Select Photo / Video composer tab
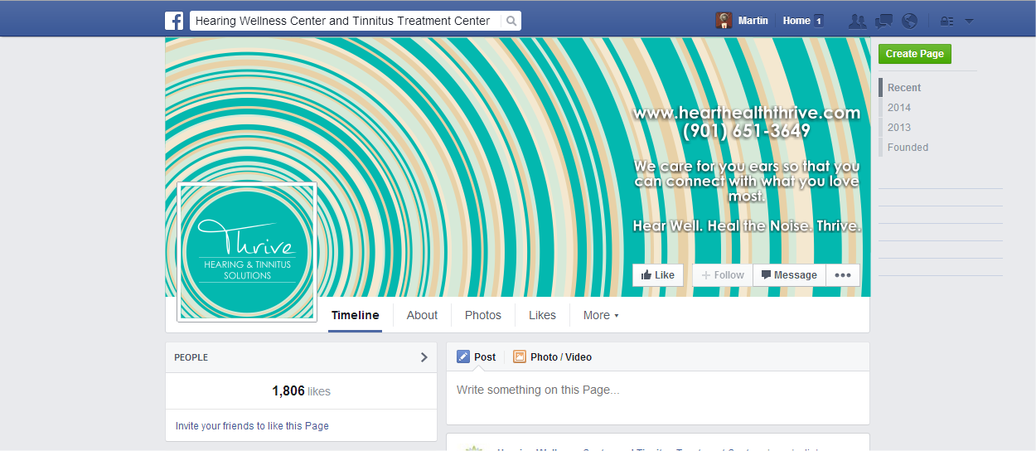The width and height of the screenshot is (1036, 451). [x=553, y=357]
